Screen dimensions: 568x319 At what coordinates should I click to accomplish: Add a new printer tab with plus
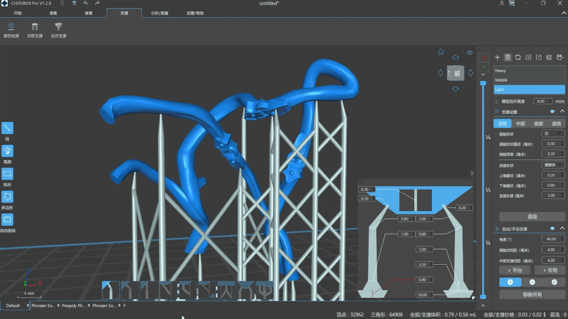125,305
